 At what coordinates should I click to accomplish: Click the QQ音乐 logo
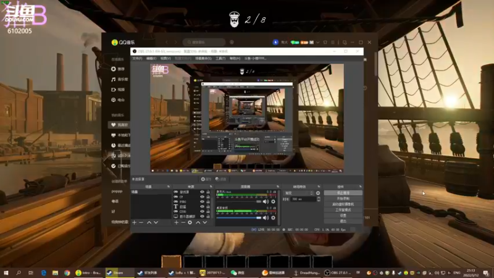[x=123, y=42]
